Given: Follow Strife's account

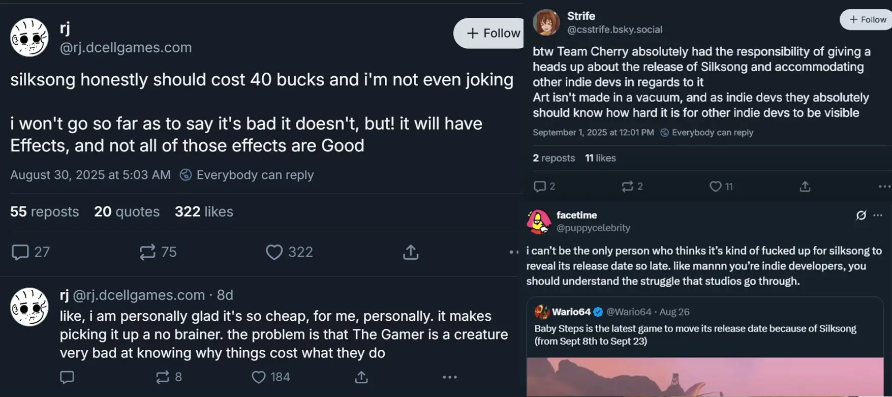Looking at the screenshot, I should pos(867,19).
